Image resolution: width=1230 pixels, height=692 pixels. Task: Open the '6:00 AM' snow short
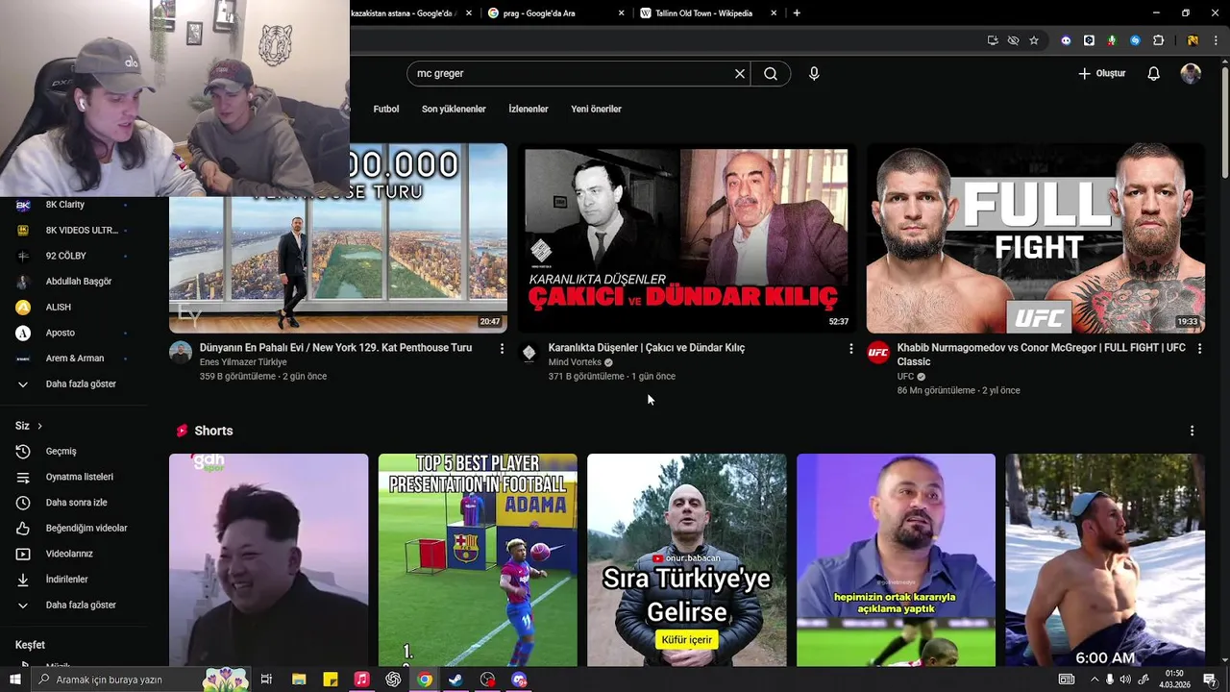coord(1105,560)
